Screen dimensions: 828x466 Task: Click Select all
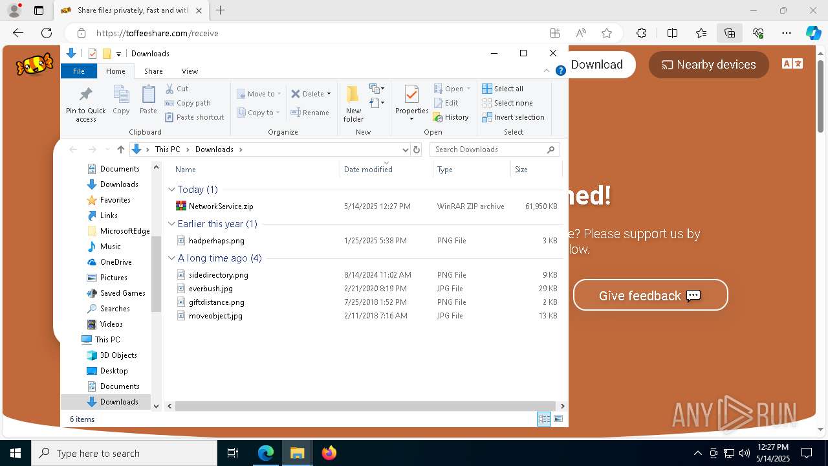[x=503, y=89]
